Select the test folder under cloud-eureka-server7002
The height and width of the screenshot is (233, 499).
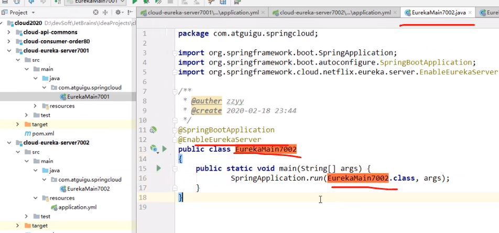(x=45, y=216)
